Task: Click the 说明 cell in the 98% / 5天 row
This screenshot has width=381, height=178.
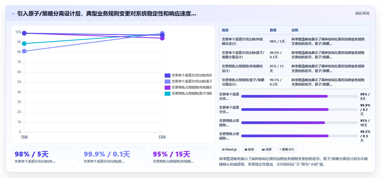Action: click(329, 41)
